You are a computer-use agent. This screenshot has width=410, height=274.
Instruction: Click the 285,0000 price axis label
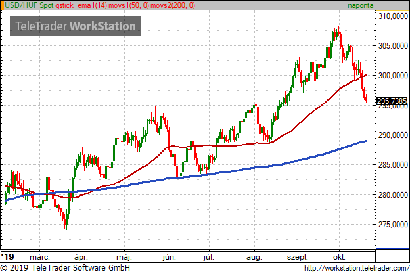click(x=393, y=165)
